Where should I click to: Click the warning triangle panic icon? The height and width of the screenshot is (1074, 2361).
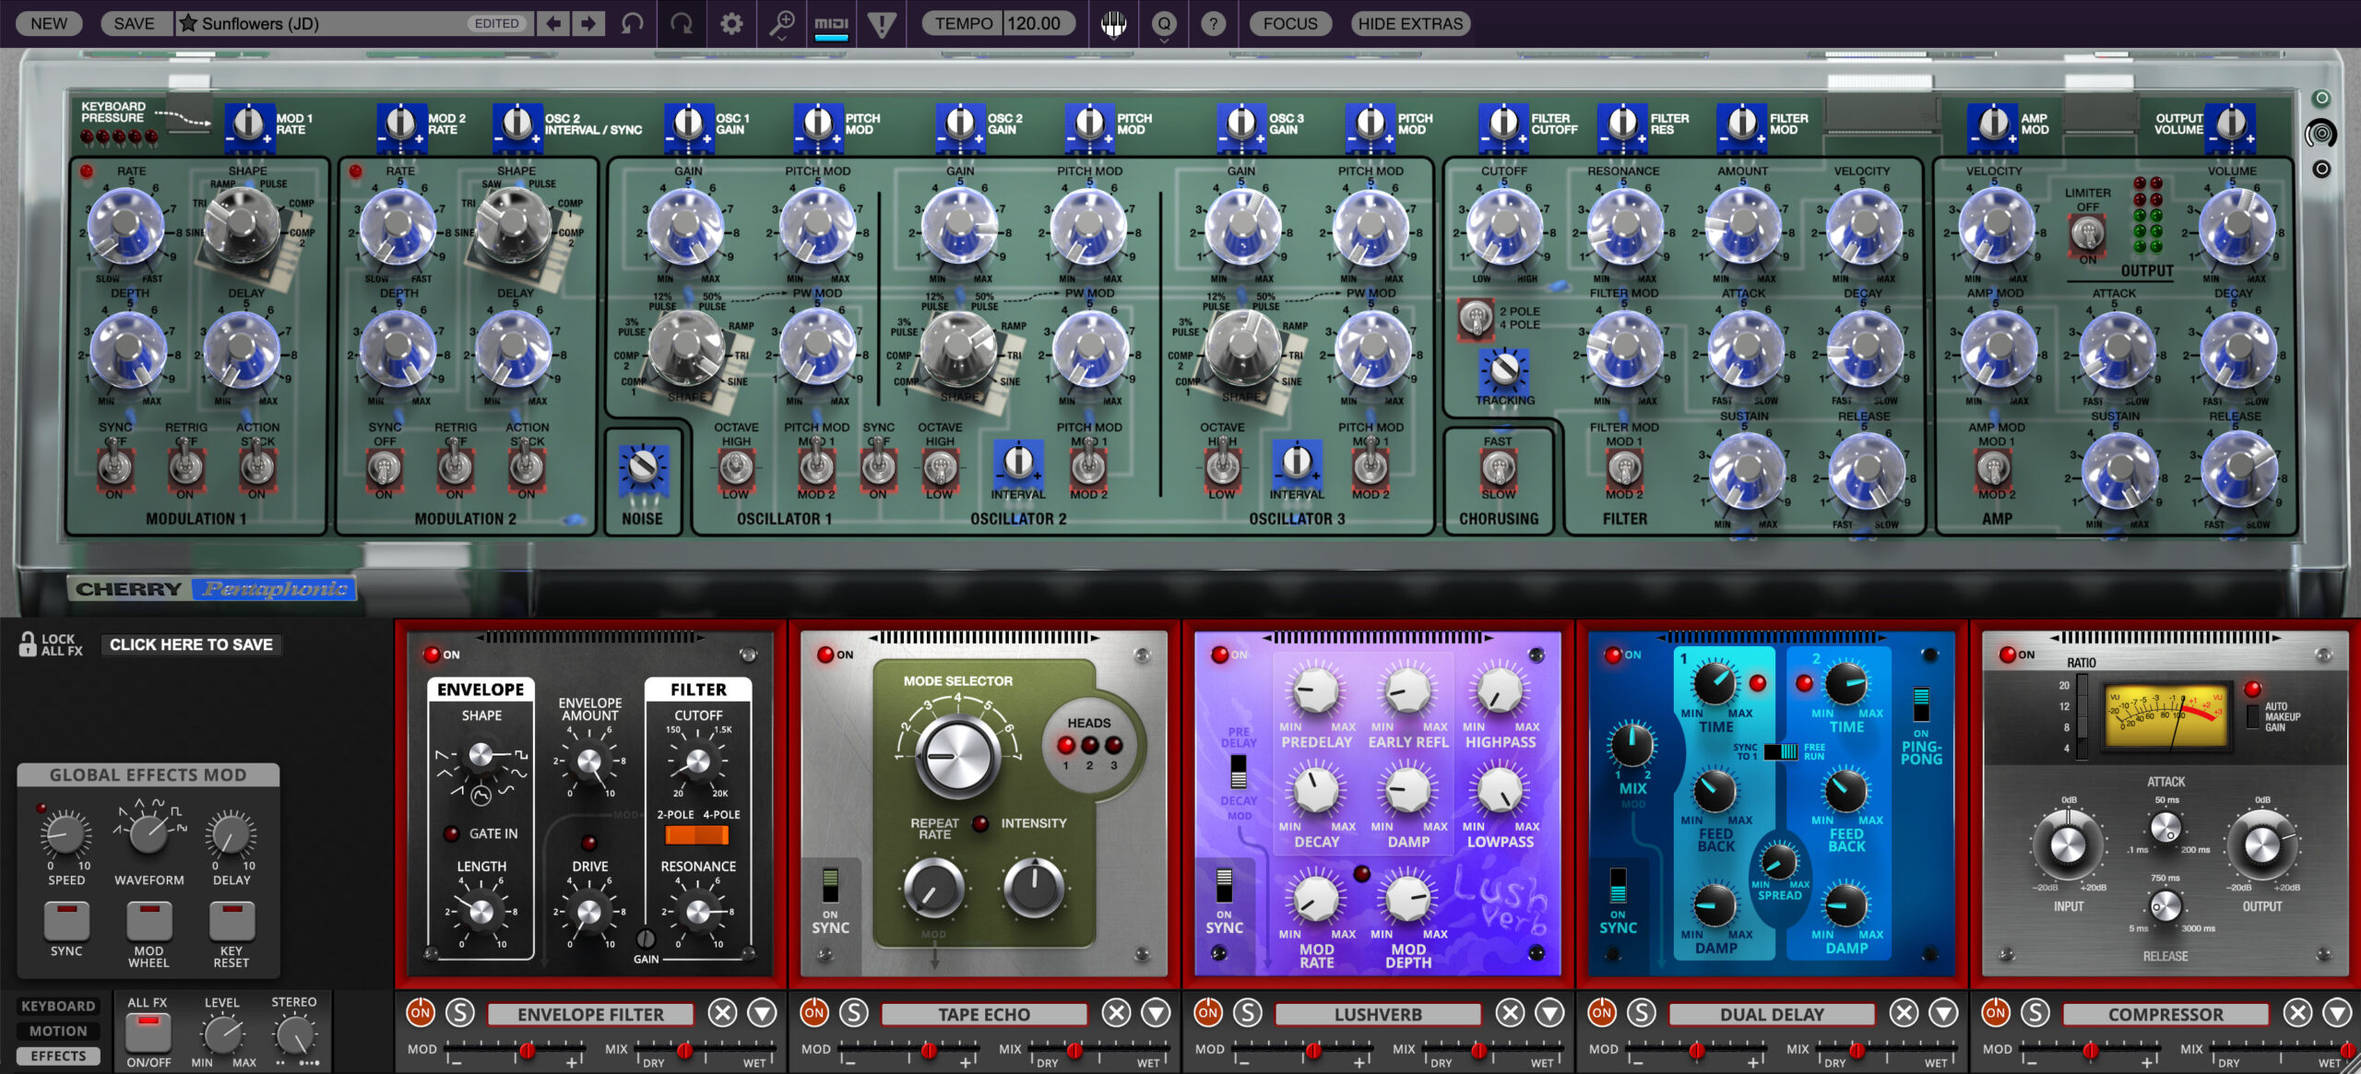click(882, 24)
